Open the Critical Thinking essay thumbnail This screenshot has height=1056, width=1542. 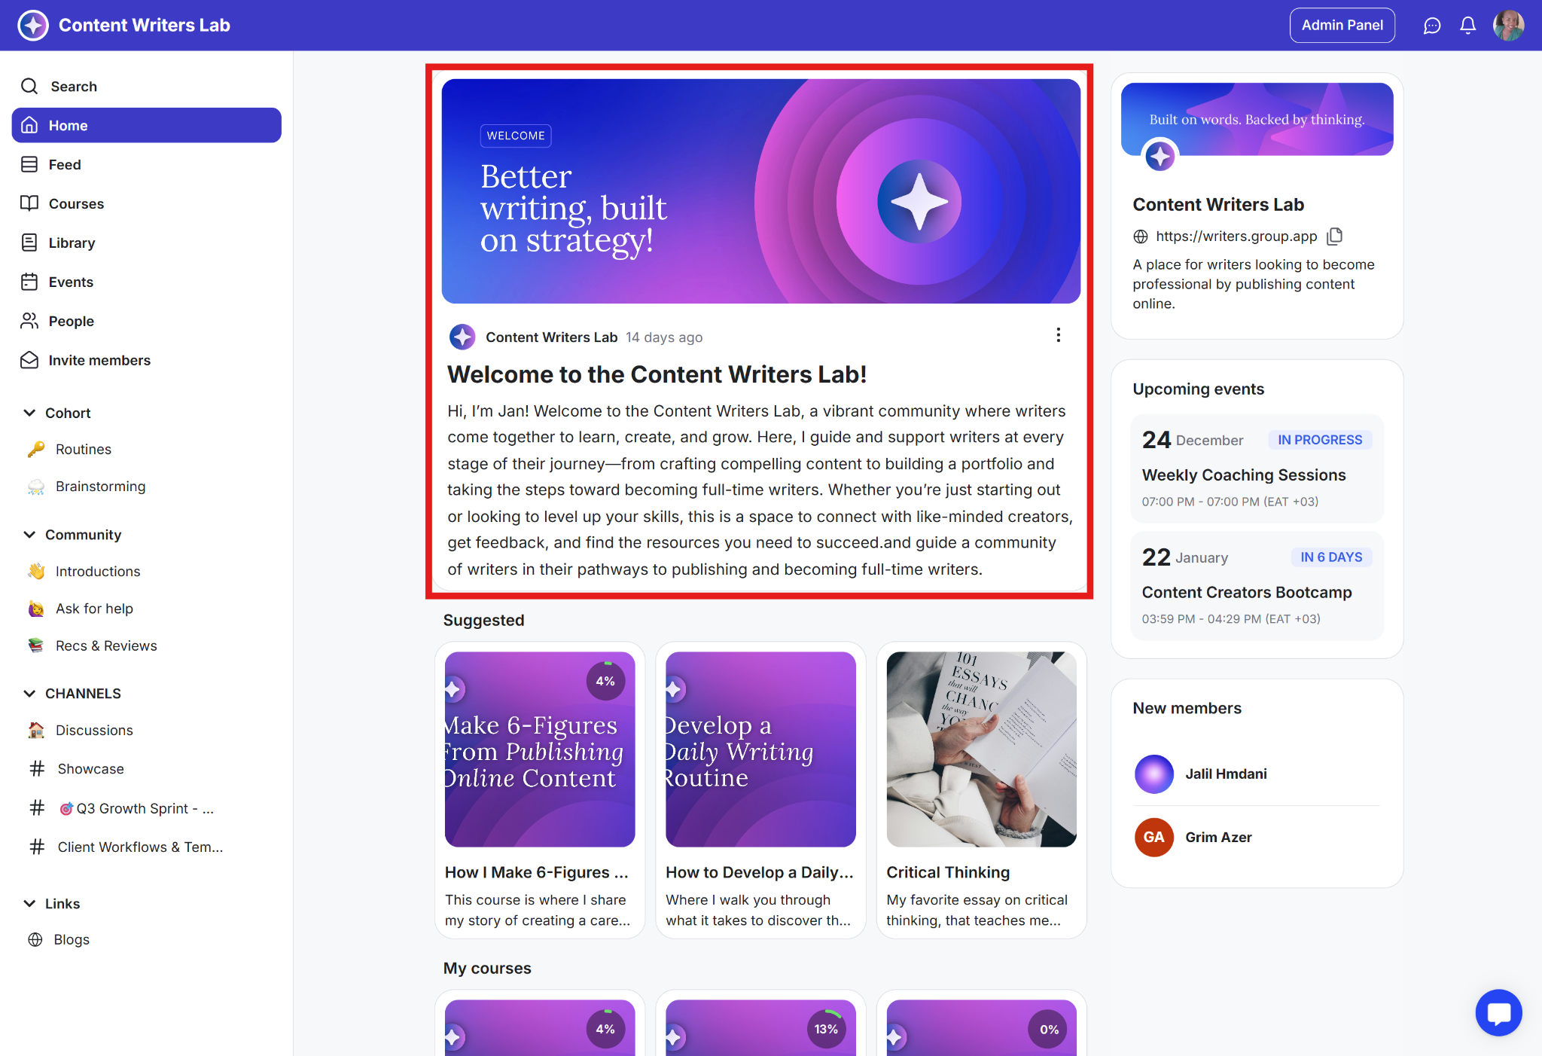(x=981, y=749)
